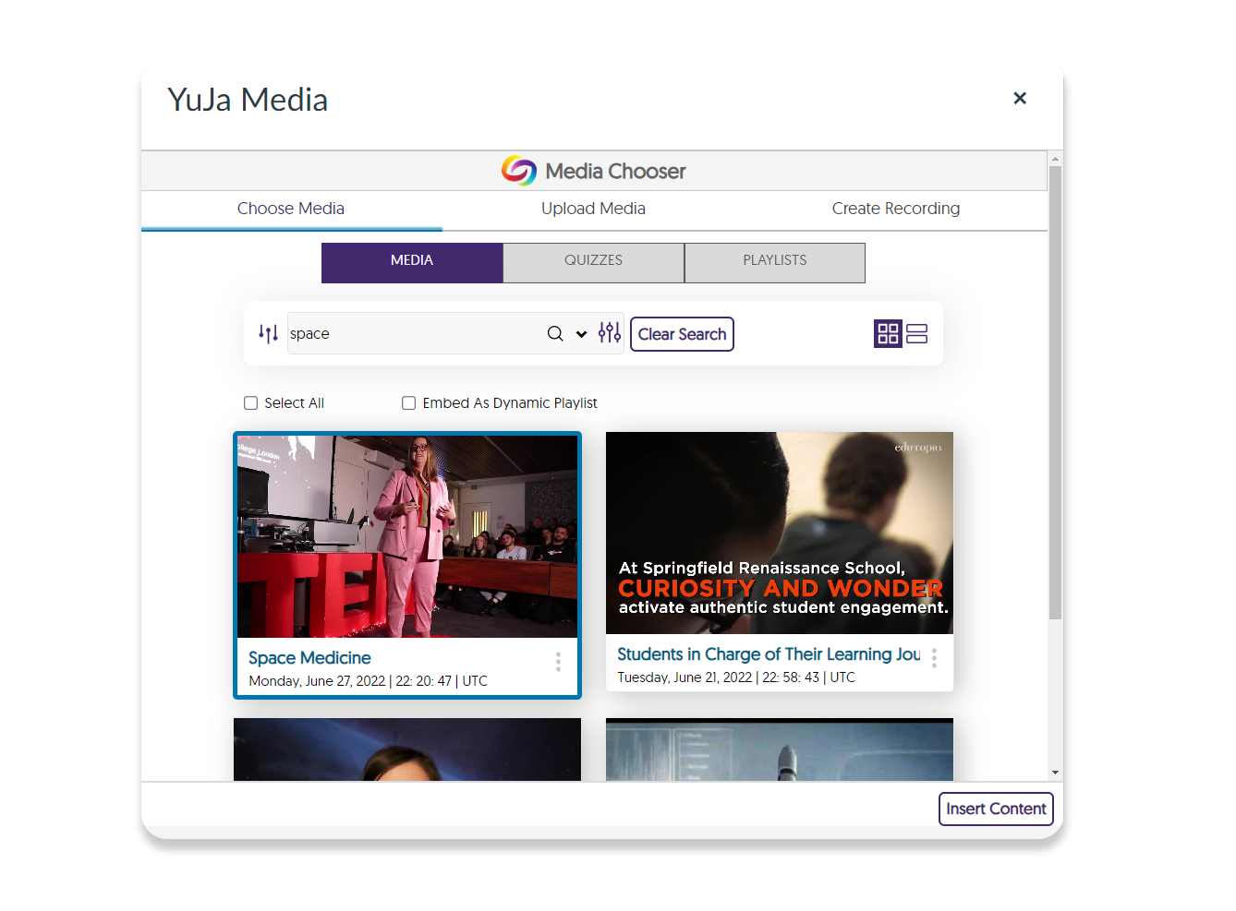This screenshot has height=911, width=1236.
Task: Check Embed As Dynamic Playlist
Action: click(408, 402)
